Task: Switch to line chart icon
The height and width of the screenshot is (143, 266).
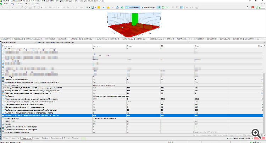Action: pyautogui.click(x=168, y=7)
